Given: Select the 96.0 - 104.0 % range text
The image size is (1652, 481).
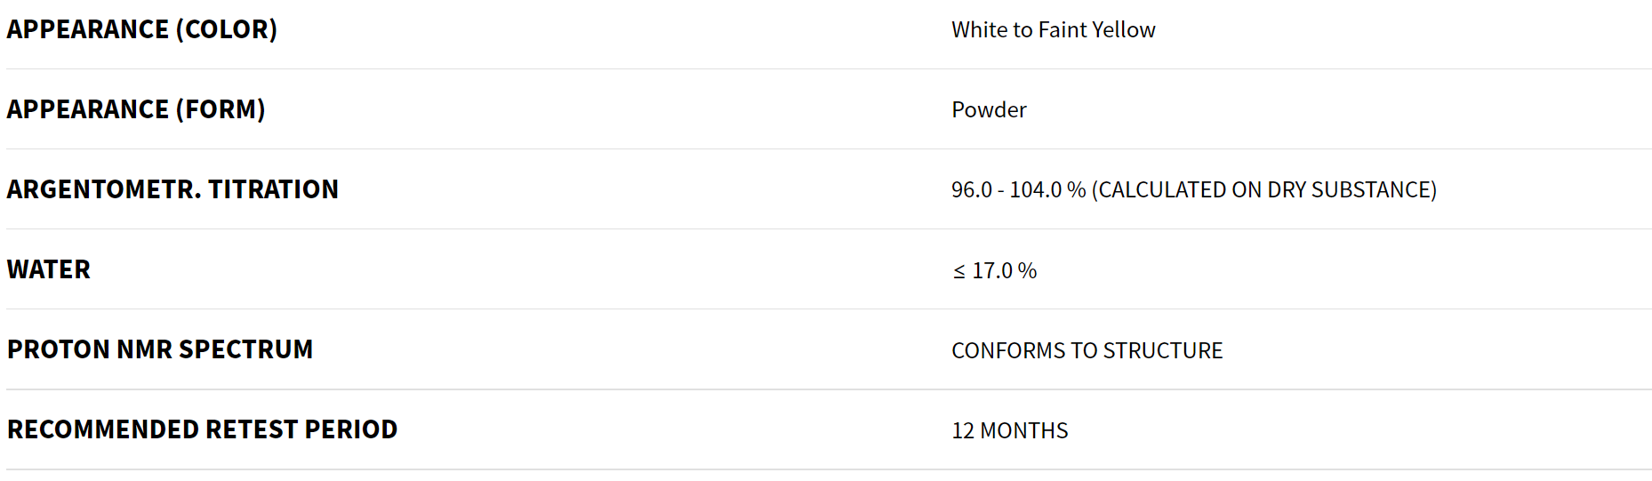Looking at the screenshot, I should pyautogui.click(x=1019, y=190).
